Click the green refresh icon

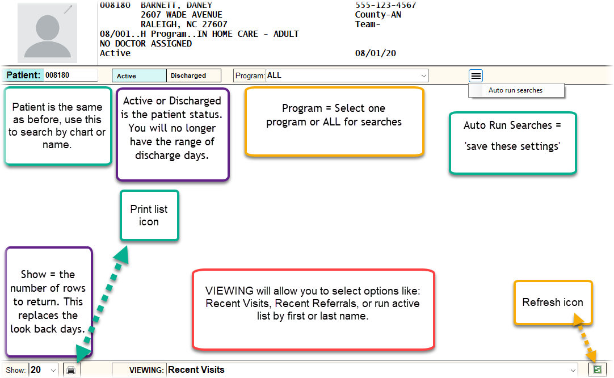point(597,369)
